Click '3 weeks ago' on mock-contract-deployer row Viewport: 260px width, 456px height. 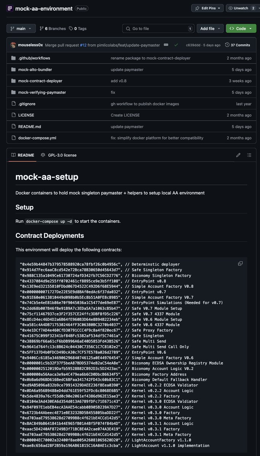[x=240, y=81]
